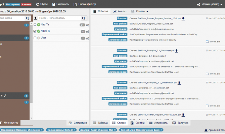
Task: Toggle the Статистика checkbox
Action: (x=70, y=123)
